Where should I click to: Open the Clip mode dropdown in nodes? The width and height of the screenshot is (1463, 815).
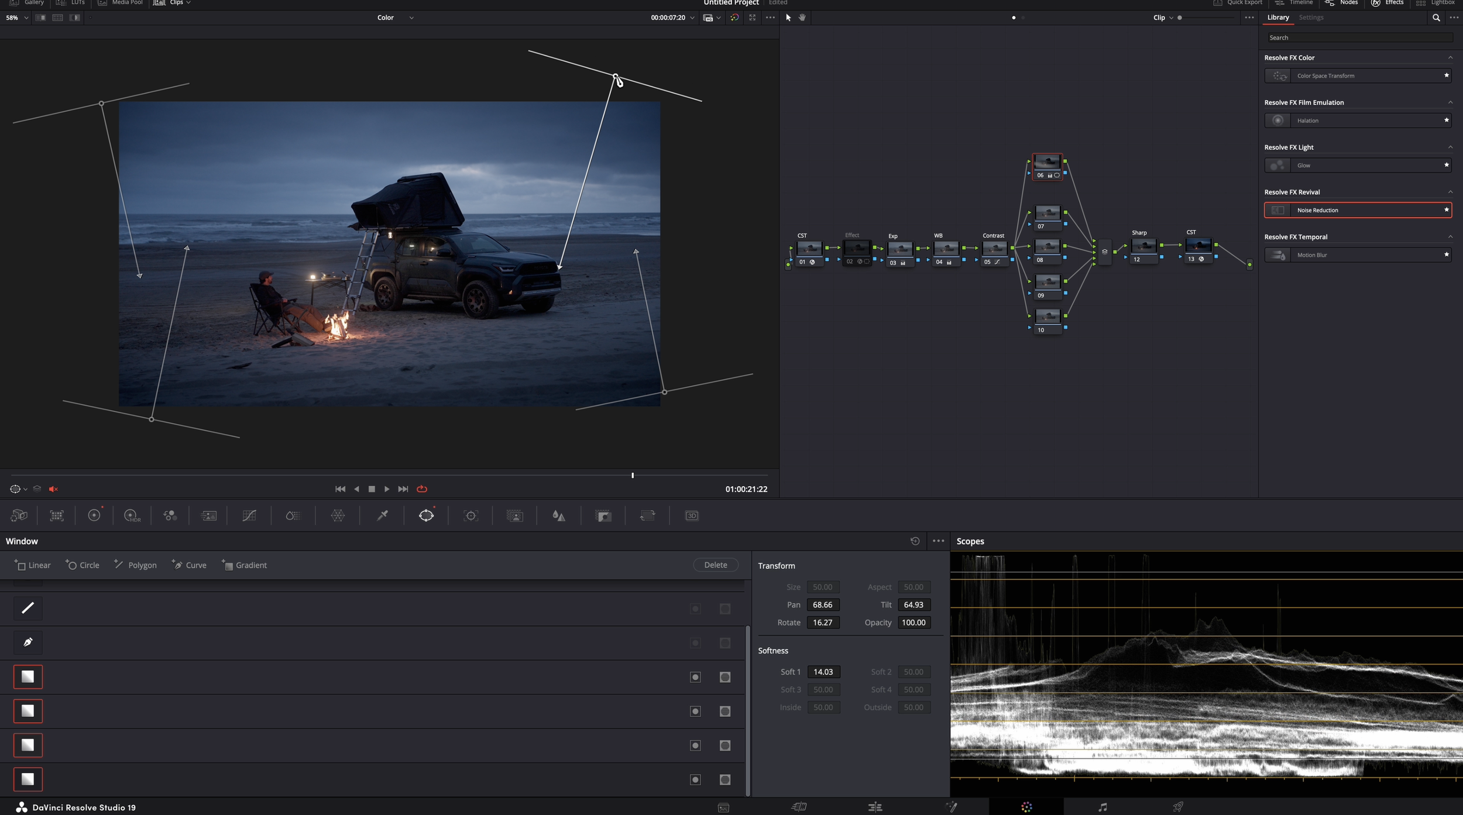coord(1163,18)
